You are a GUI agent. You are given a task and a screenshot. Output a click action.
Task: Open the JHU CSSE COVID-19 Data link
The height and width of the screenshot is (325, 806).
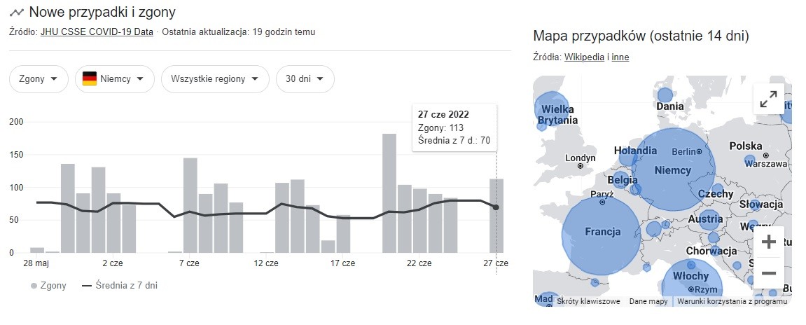coord(97,32)
